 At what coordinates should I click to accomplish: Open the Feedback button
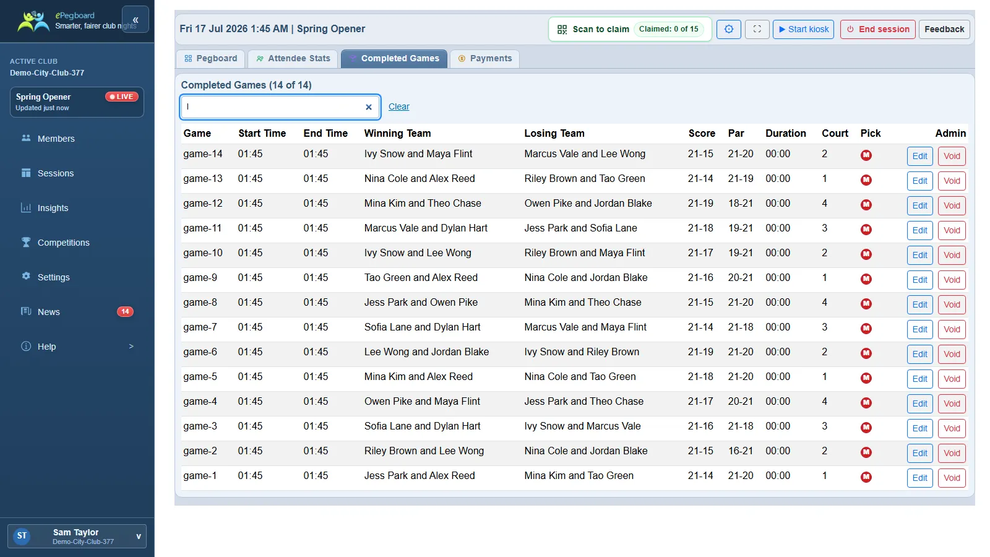click(x=944, y=29)
